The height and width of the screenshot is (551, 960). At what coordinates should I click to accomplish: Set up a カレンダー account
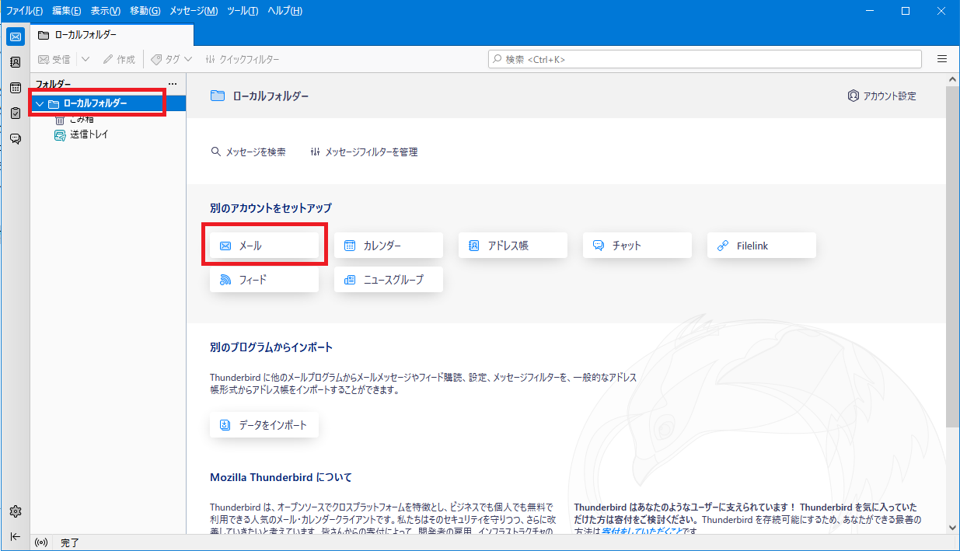389,246
